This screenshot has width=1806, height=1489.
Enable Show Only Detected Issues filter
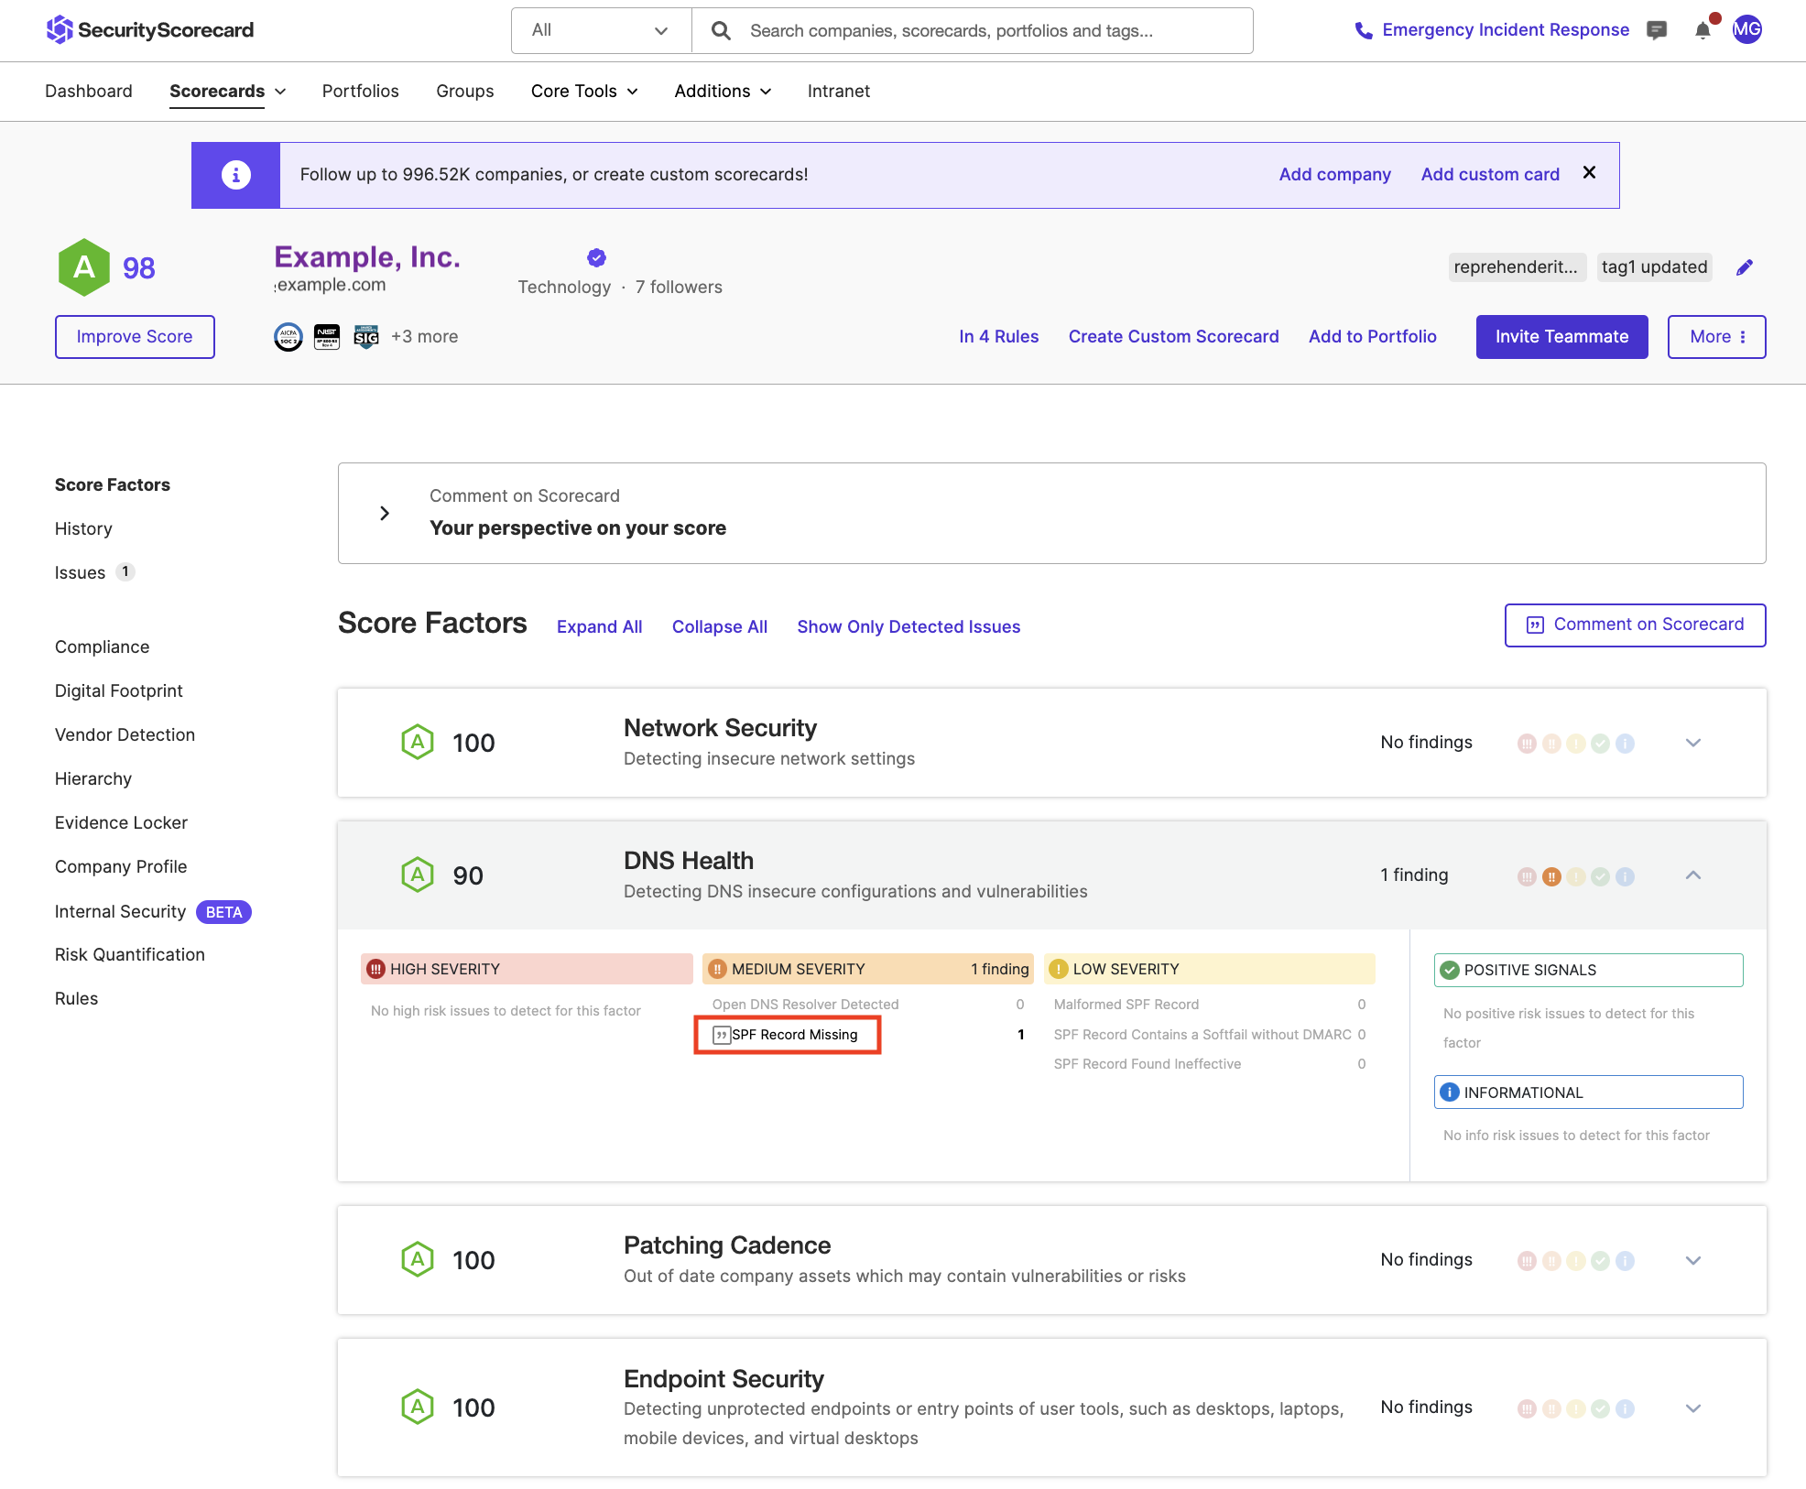tap(908, 626)
